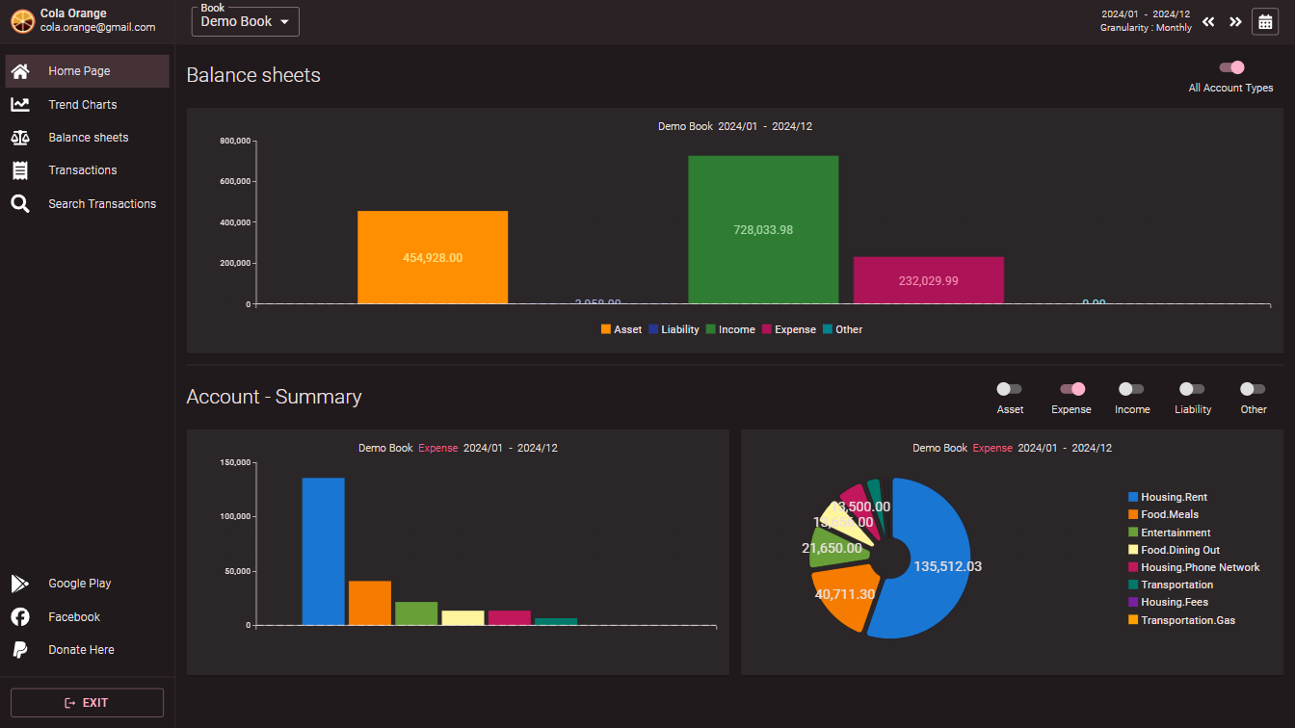The height and width of the screenshot is (728, 1295).
Task: Advance to next period with double-right arrows
Action: coord(1235,22)
